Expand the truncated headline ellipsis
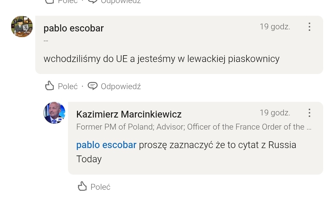This screenshot has width=334, height=199. coord(309,127)
